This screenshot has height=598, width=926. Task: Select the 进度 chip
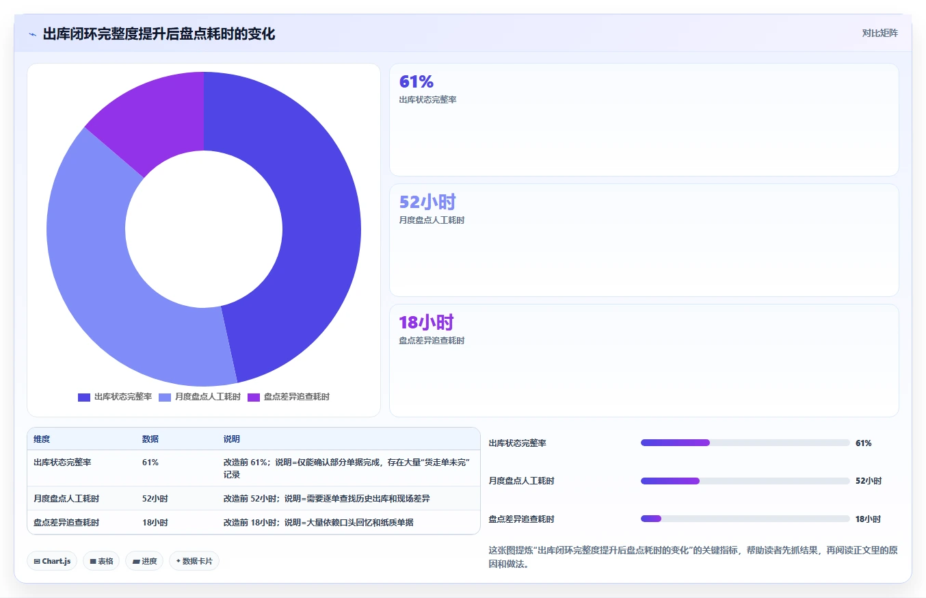pyautogui.click(x=144, y=561)
